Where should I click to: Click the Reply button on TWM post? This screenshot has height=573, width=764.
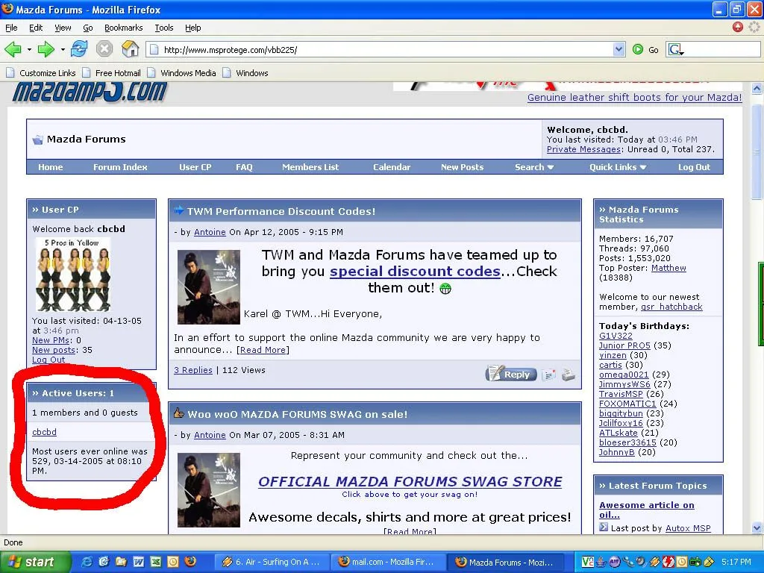511,375
